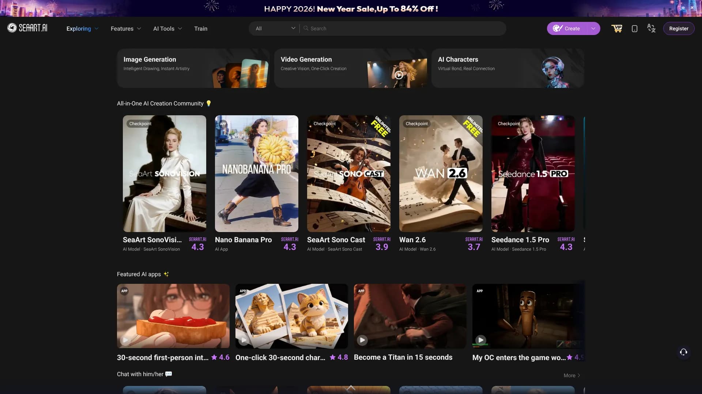Click the search magnifier icon

pos(306,28)
